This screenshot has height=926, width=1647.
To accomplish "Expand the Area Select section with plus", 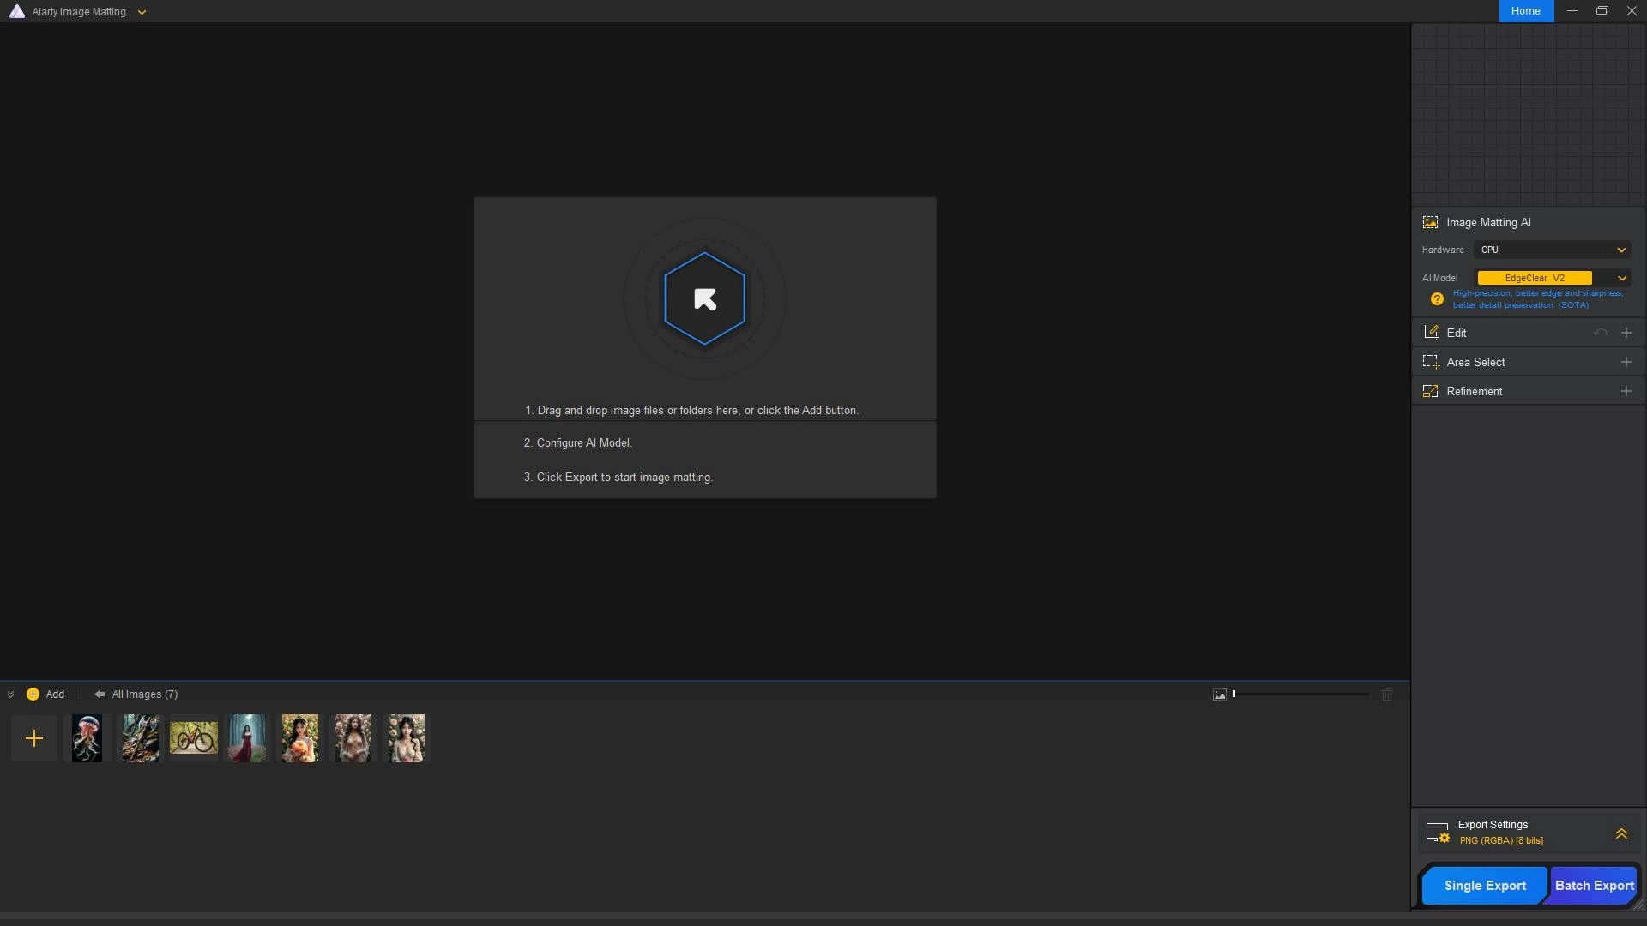I will (1626, 362).
